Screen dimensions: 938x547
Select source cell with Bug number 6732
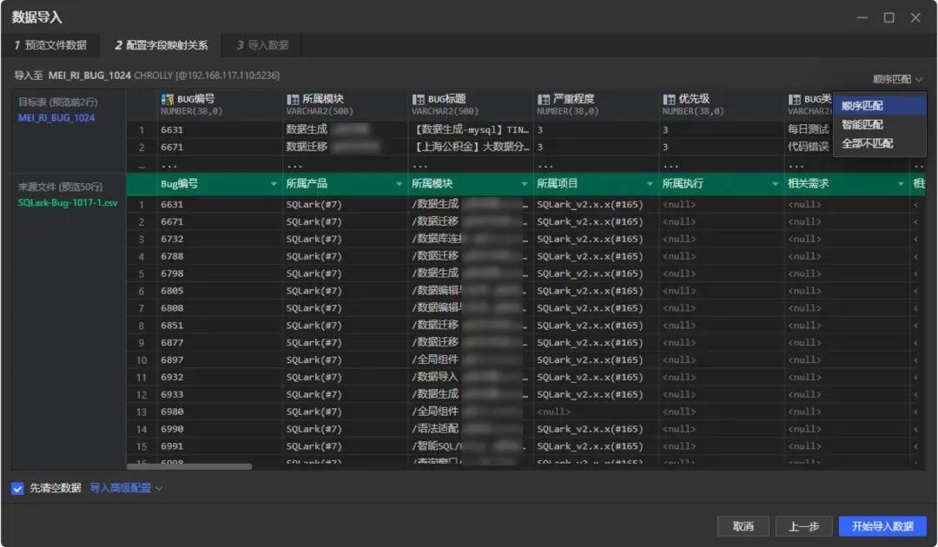220,239
